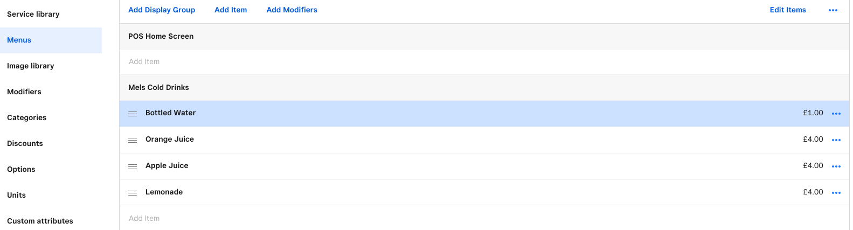Click drag handle icon beside Apple Juice
Screen dimensions: 853x230
pyautogui.click(x=133, y=166)
